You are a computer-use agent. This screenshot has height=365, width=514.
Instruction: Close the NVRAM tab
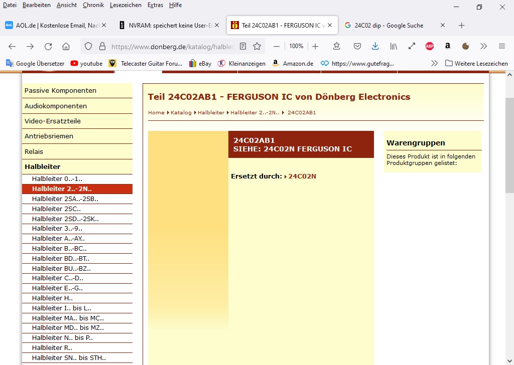pyautogui.click(x=217, y=25)
